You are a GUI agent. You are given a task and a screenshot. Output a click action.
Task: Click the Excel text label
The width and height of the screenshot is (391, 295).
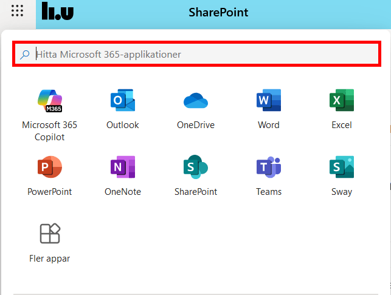point(342,125)
